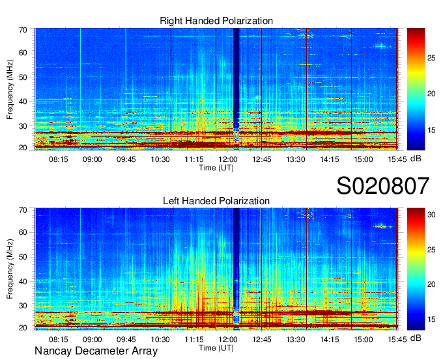Click 09:45 tick on bottom time axis

tap(126, 339)
